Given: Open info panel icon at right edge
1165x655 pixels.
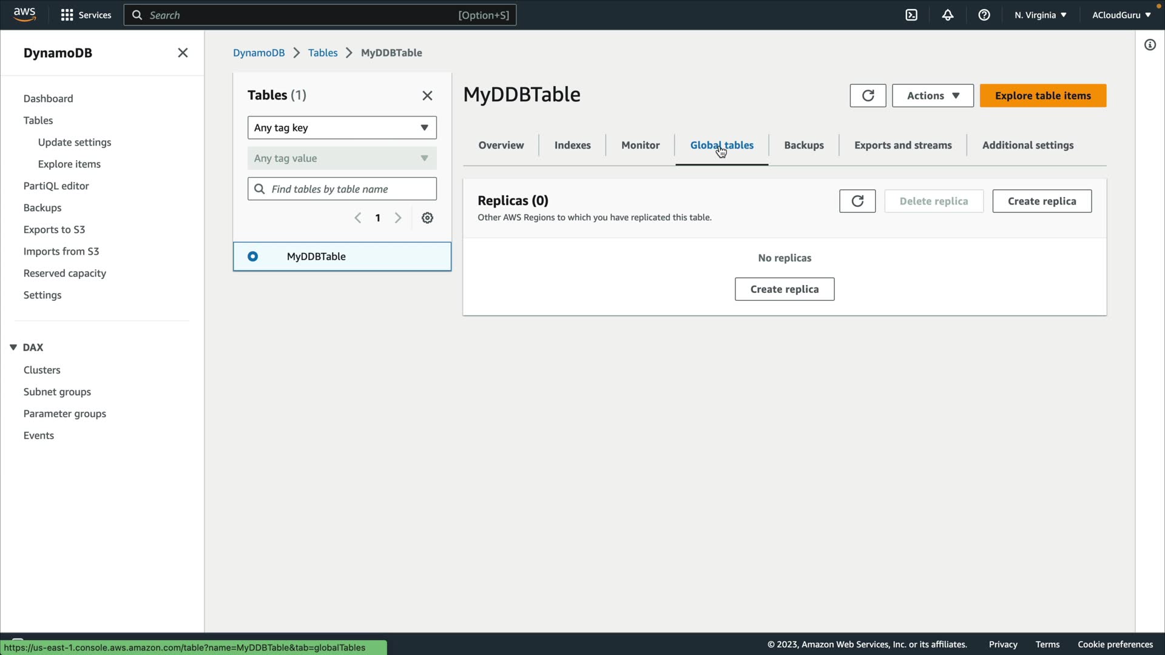Looking at the screenshot, I should (1150, 45).
